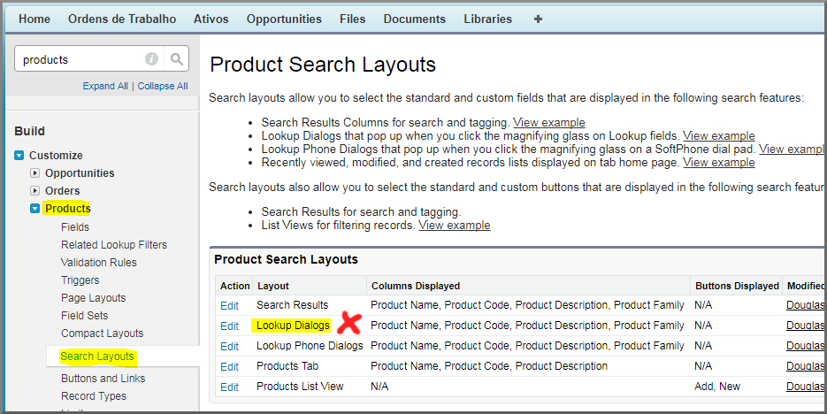Image resolution: width=827 pixels, height=414 pixels.
Task: Edit the Lookup Dialogs layout
Action: pos(229,326)
